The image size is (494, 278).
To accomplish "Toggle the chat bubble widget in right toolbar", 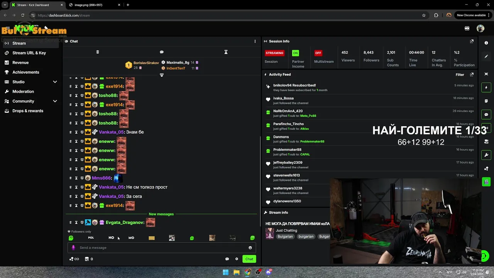I will click(x=486, y=115).
